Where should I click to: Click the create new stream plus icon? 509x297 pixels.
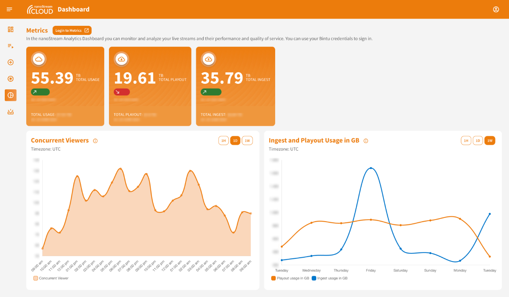coord(11,62)
